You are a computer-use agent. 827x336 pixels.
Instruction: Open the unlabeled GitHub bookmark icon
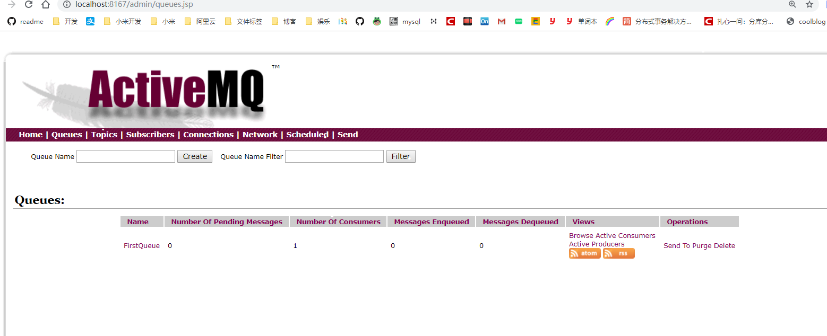[x=360, y=21]
